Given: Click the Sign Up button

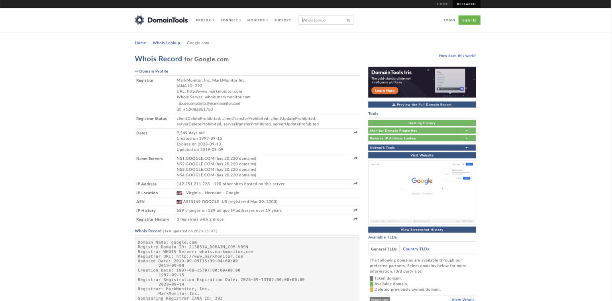Looking at the screenshot, I should coord(469,20).
